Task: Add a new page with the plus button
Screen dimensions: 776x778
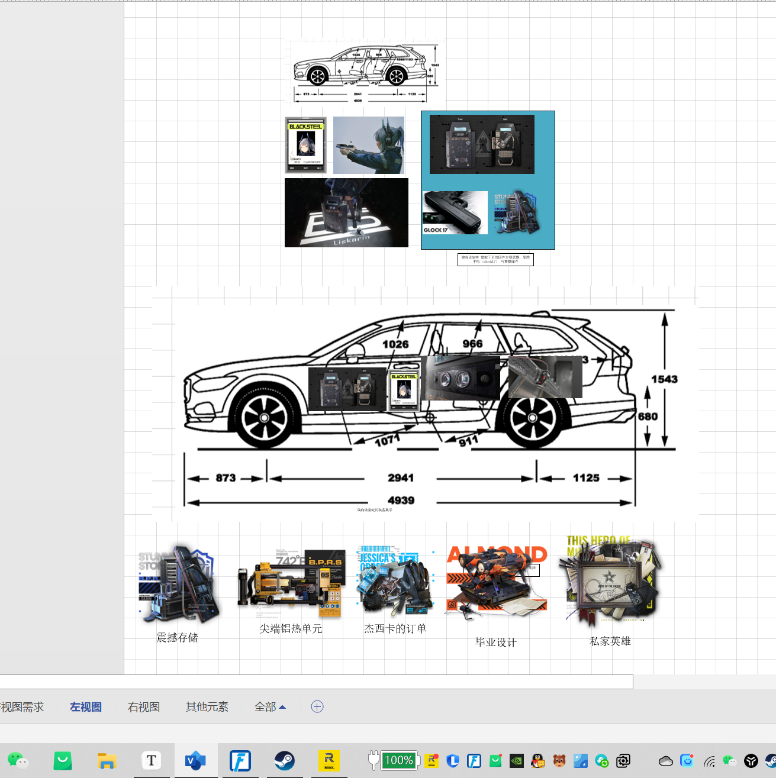Action: pos(317,706)
